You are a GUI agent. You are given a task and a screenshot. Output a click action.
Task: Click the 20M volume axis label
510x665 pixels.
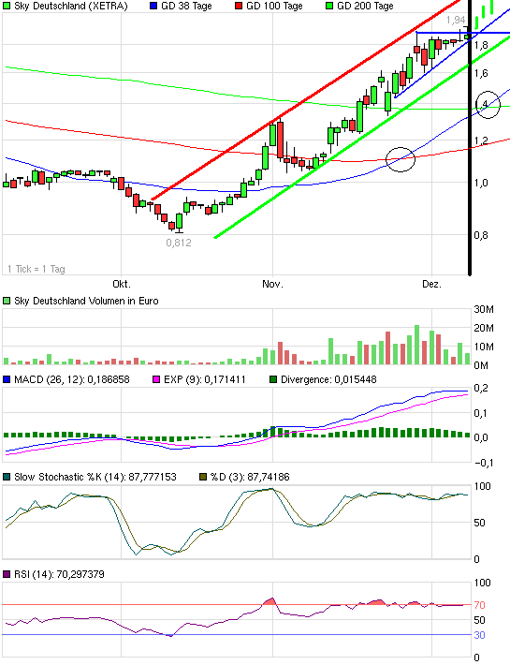(484, 328)
